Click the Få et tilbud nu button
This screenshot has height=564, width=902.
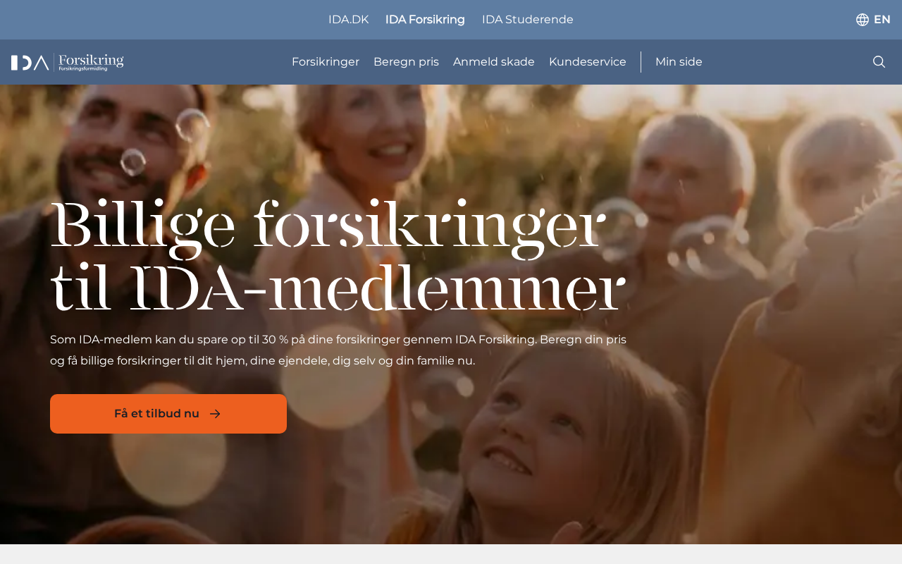168,414
